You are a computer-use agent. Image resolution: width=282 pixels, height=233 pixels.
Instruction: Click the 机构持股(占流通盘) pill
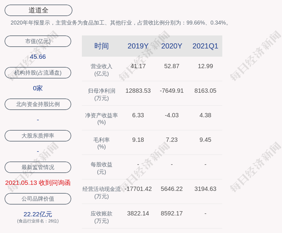click(38, 73)
